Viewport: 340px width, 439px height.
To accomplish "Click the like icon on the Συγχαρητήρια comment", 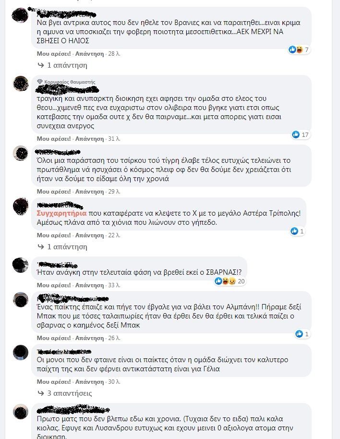I will coord(294,231).
